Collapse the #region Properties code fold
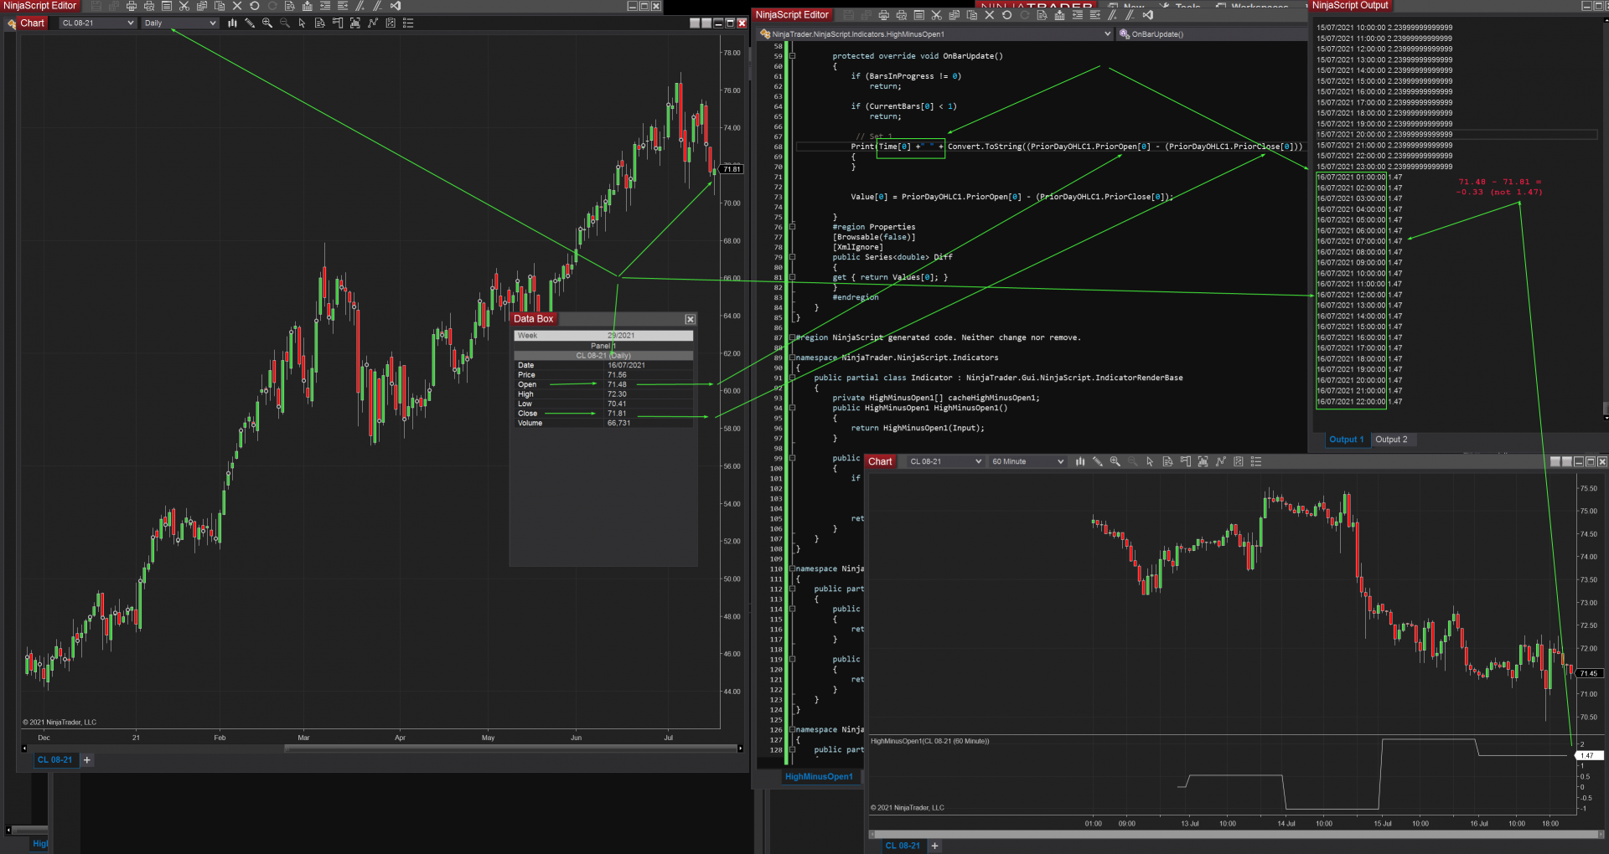1609x854 pixels. coord(792,227)
